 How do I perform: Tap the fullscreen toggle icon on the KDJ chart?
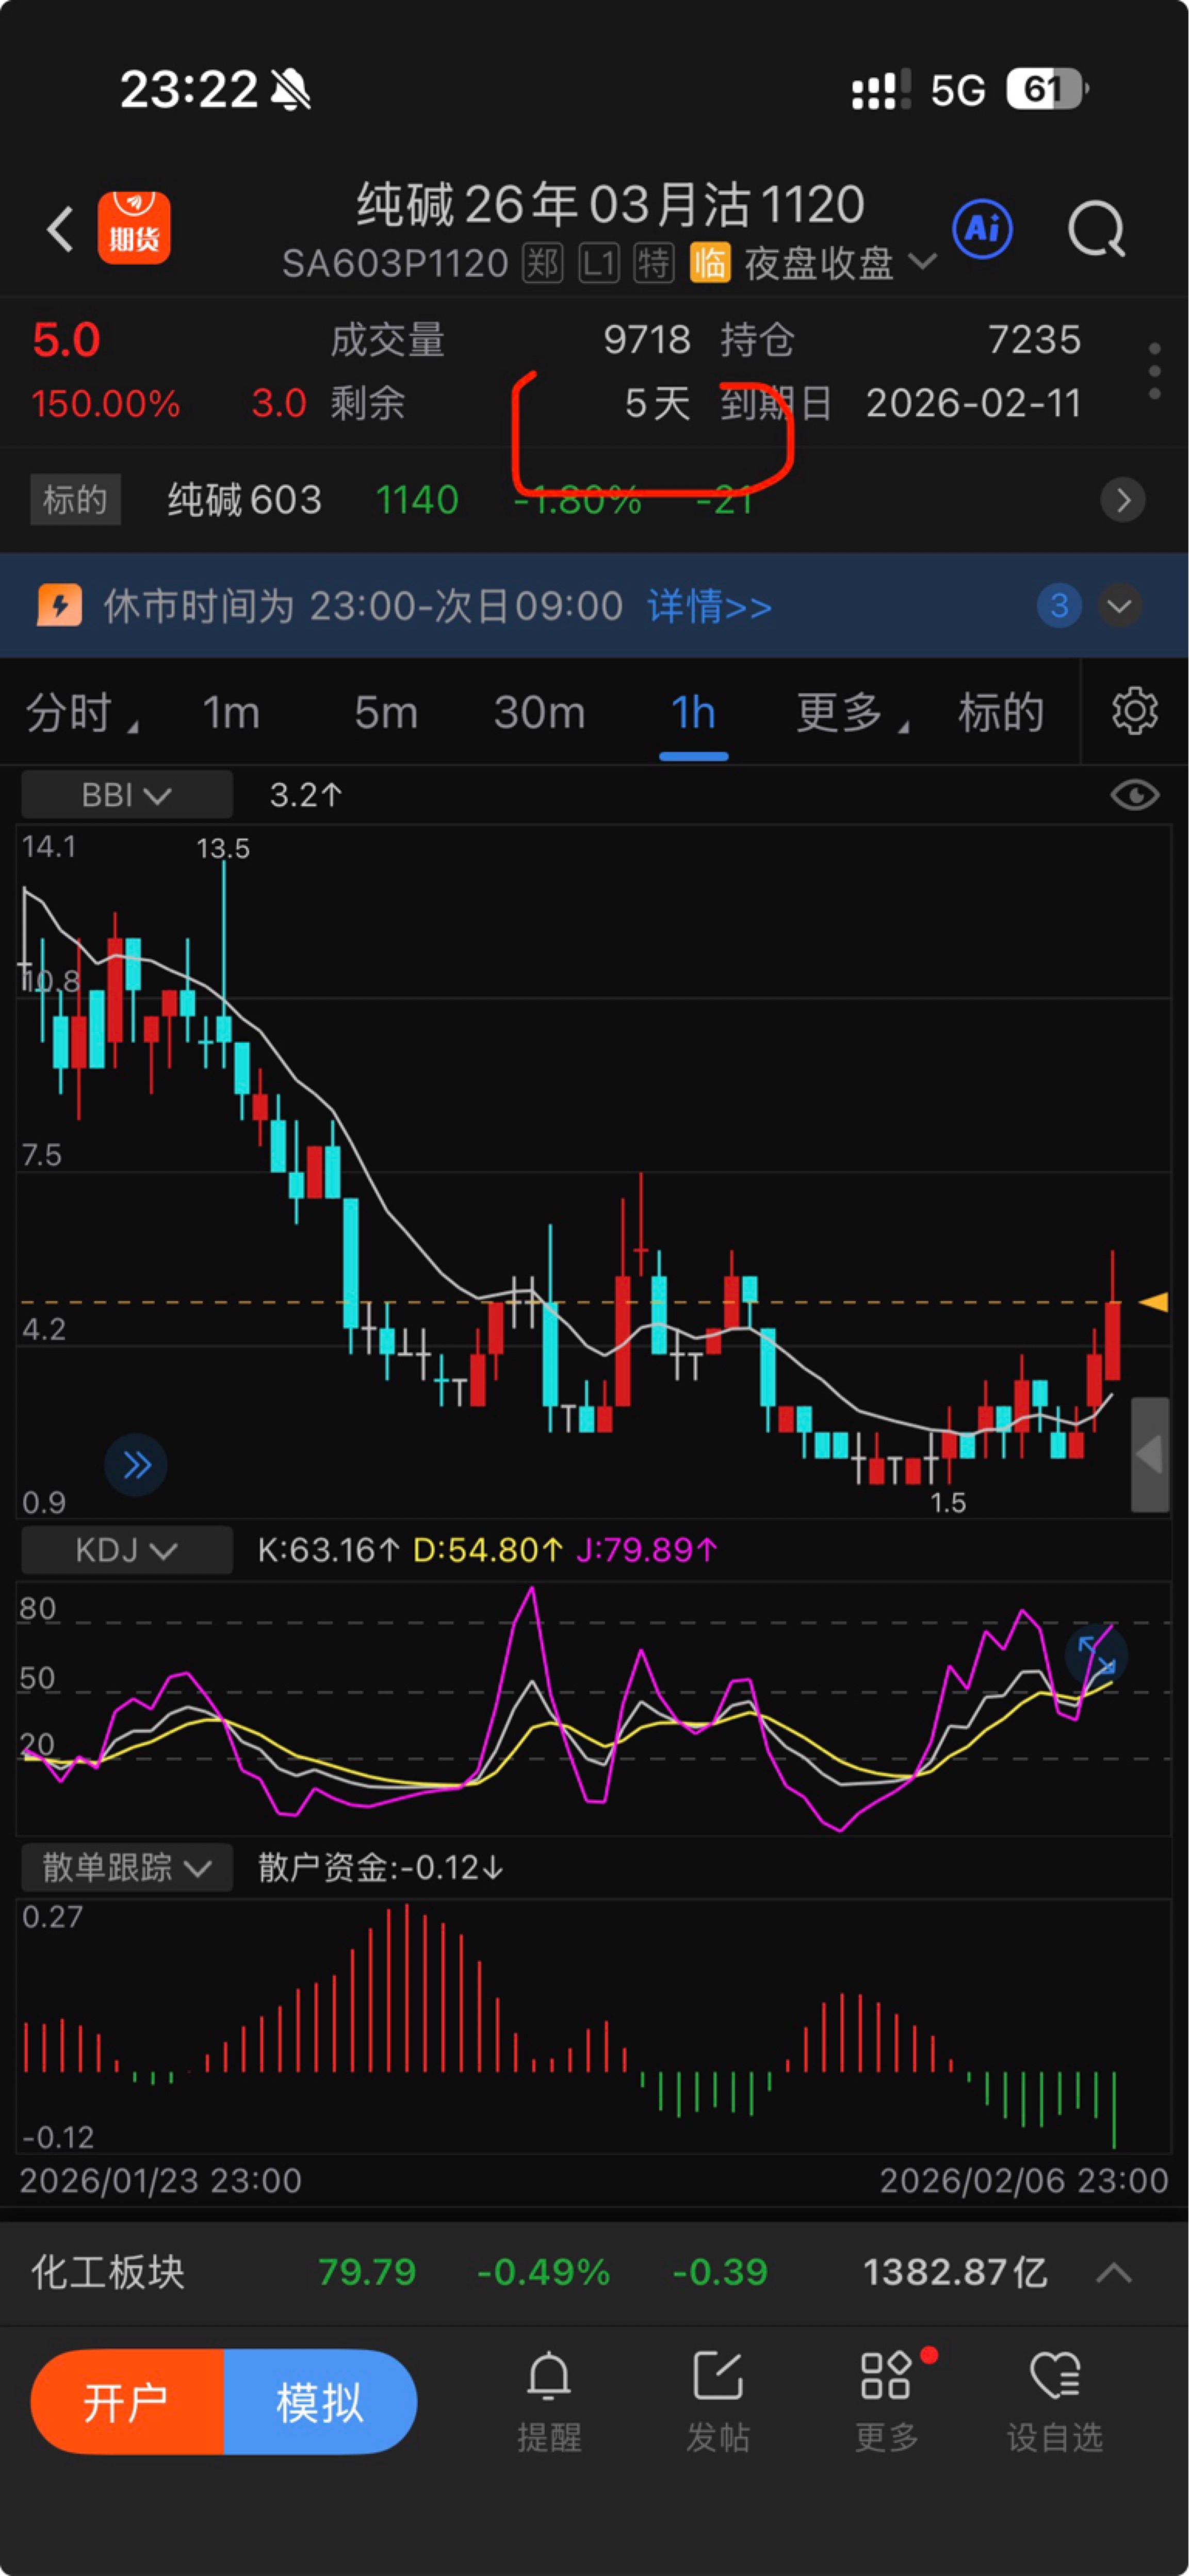pyautogui.click(x=1096, y=1655)
